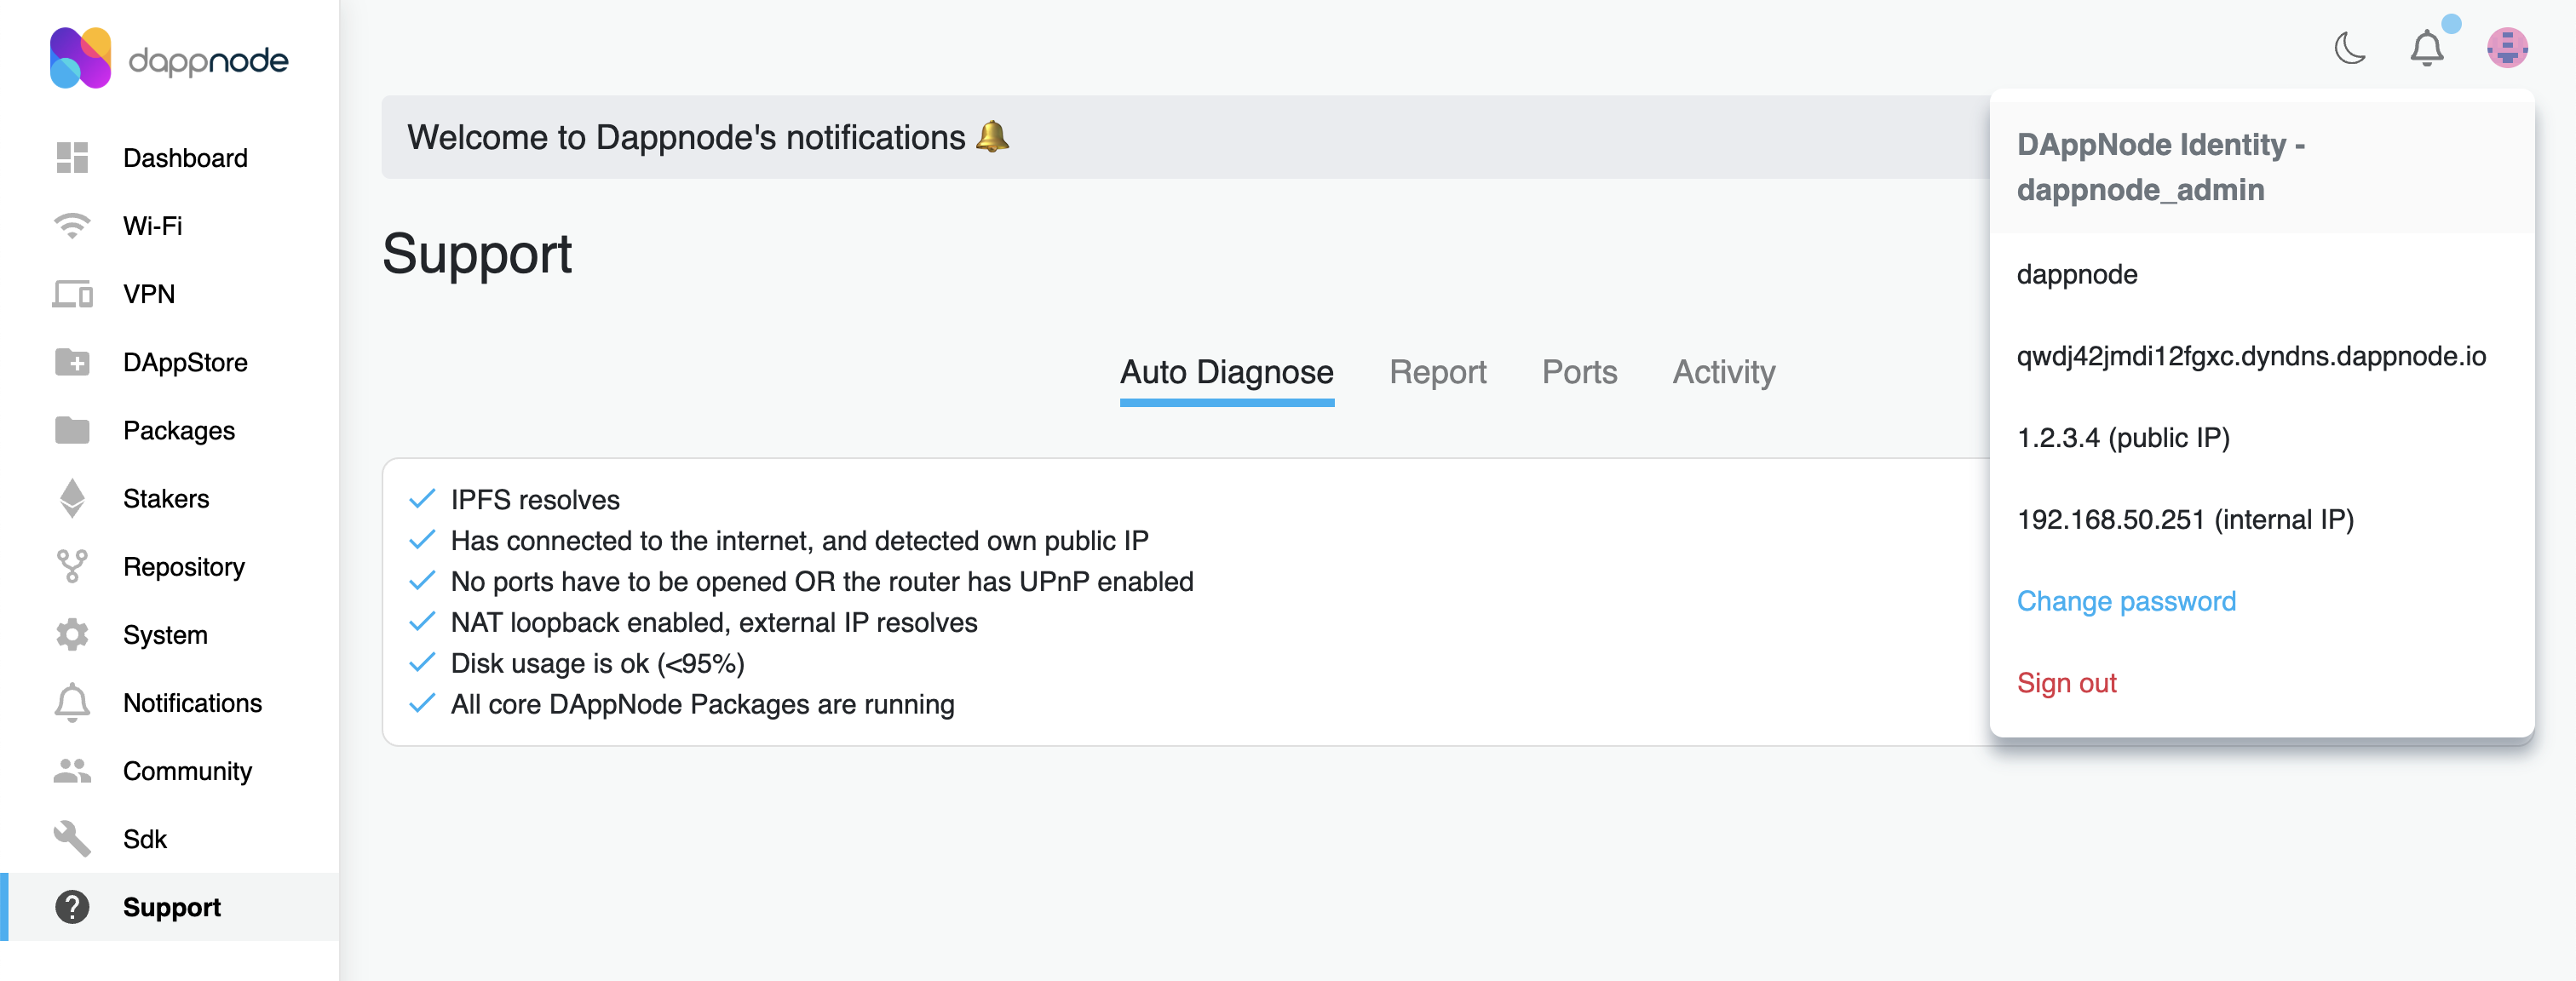Screen dimensions: 2576x981
Task: Switch to the Report tab
Action: tap(1437, 372)
